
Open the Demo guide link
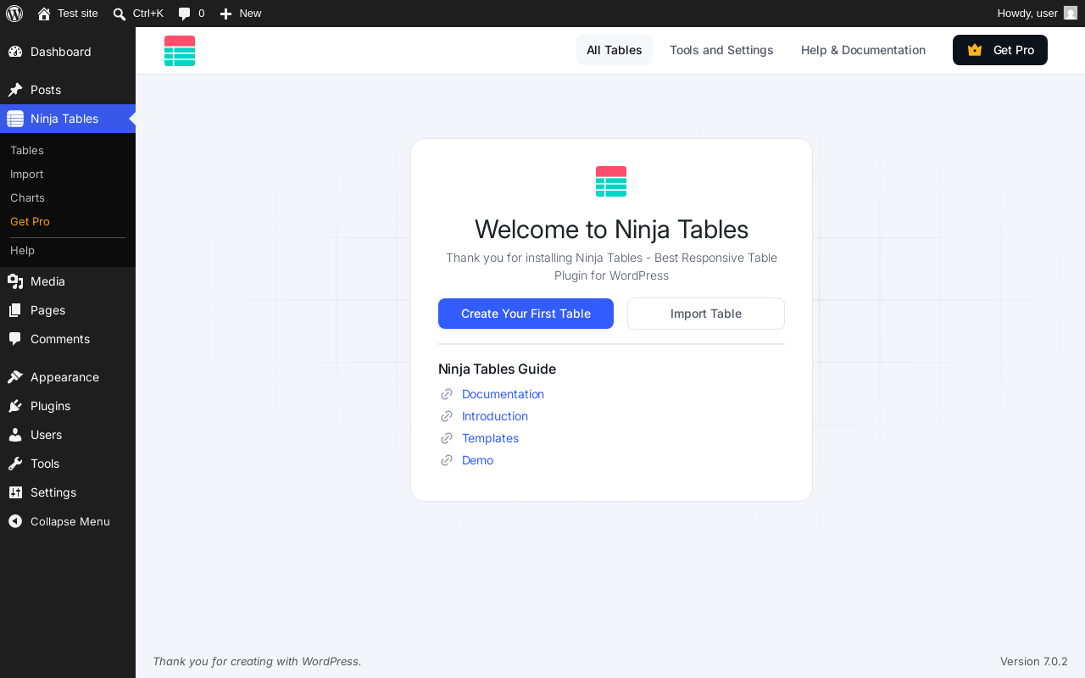tap(477, 460)
